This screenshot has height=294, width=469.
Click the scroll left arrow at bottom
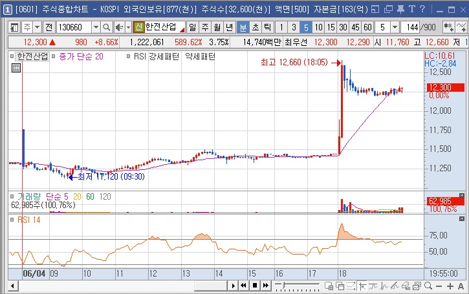coord(12,286)
